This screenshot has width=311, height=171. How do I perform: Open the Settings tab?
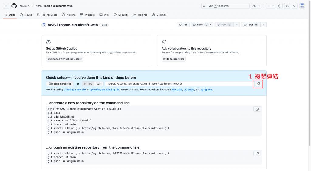coord(159,15)
